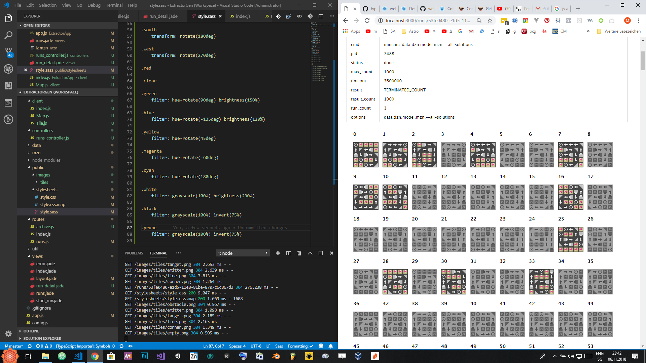Screen dimensions: 646x363
Task: Split the terminal panel
Action: [x=289, y=253]
